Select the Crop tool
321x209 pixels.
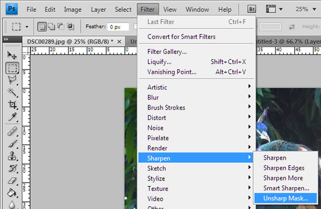point(12,104)
